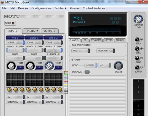Click the Monitor Level knob

coord(138,19)
